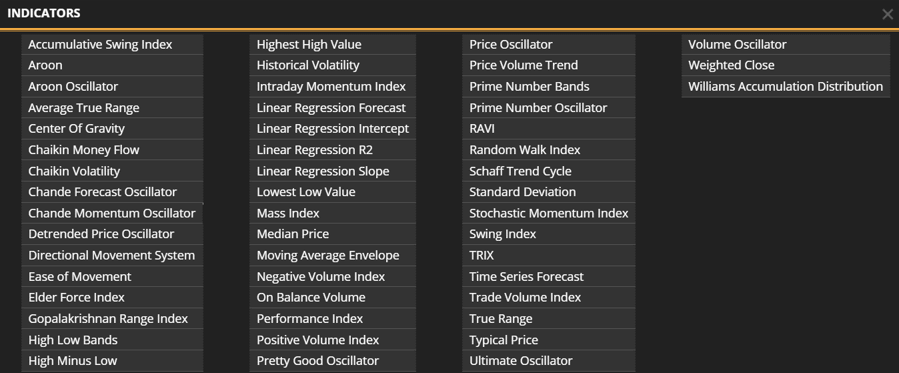The height and width of the screenshot is (373, 899).
Task: Select the Schaff Trend Cycle indicator
Action: click(x=520, y=171)
